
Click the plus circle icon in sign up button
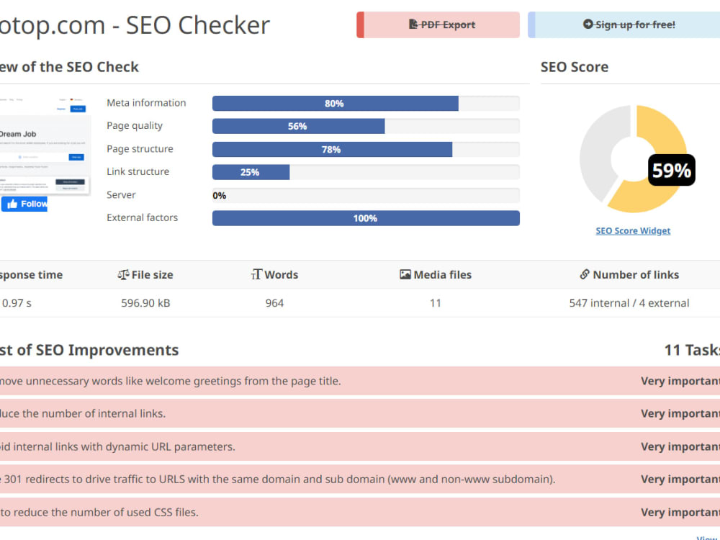tap(588, 24)
